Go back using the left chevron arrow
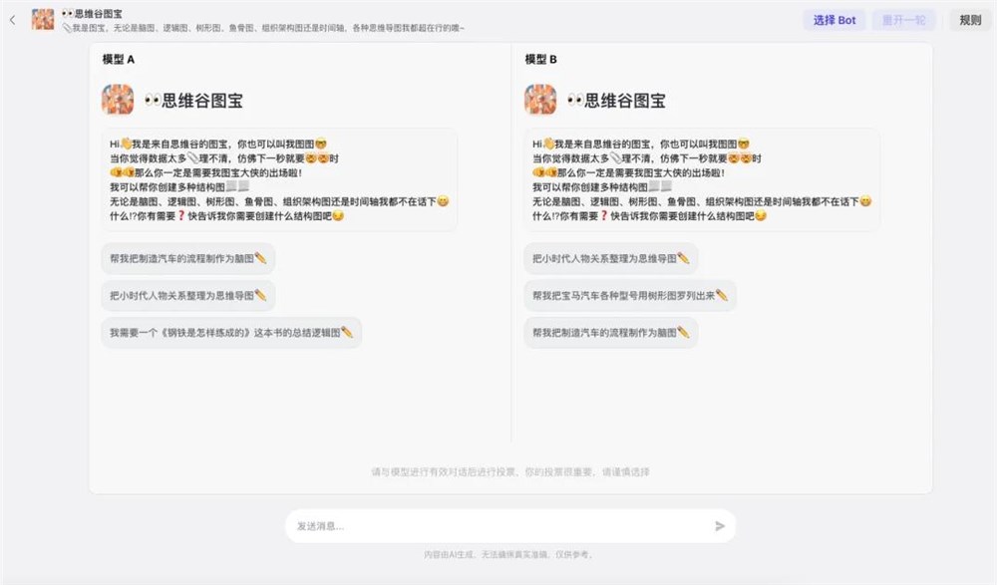The image size is (997, 585). 11,19
